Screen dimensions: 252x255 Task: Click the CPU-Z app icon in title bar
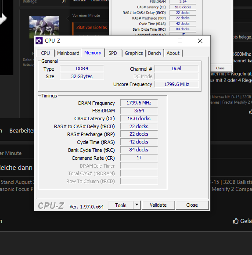click(39, 41)
